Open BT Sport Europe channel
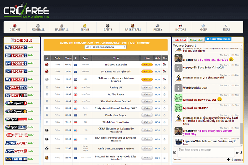 click(x=16, y=127)
